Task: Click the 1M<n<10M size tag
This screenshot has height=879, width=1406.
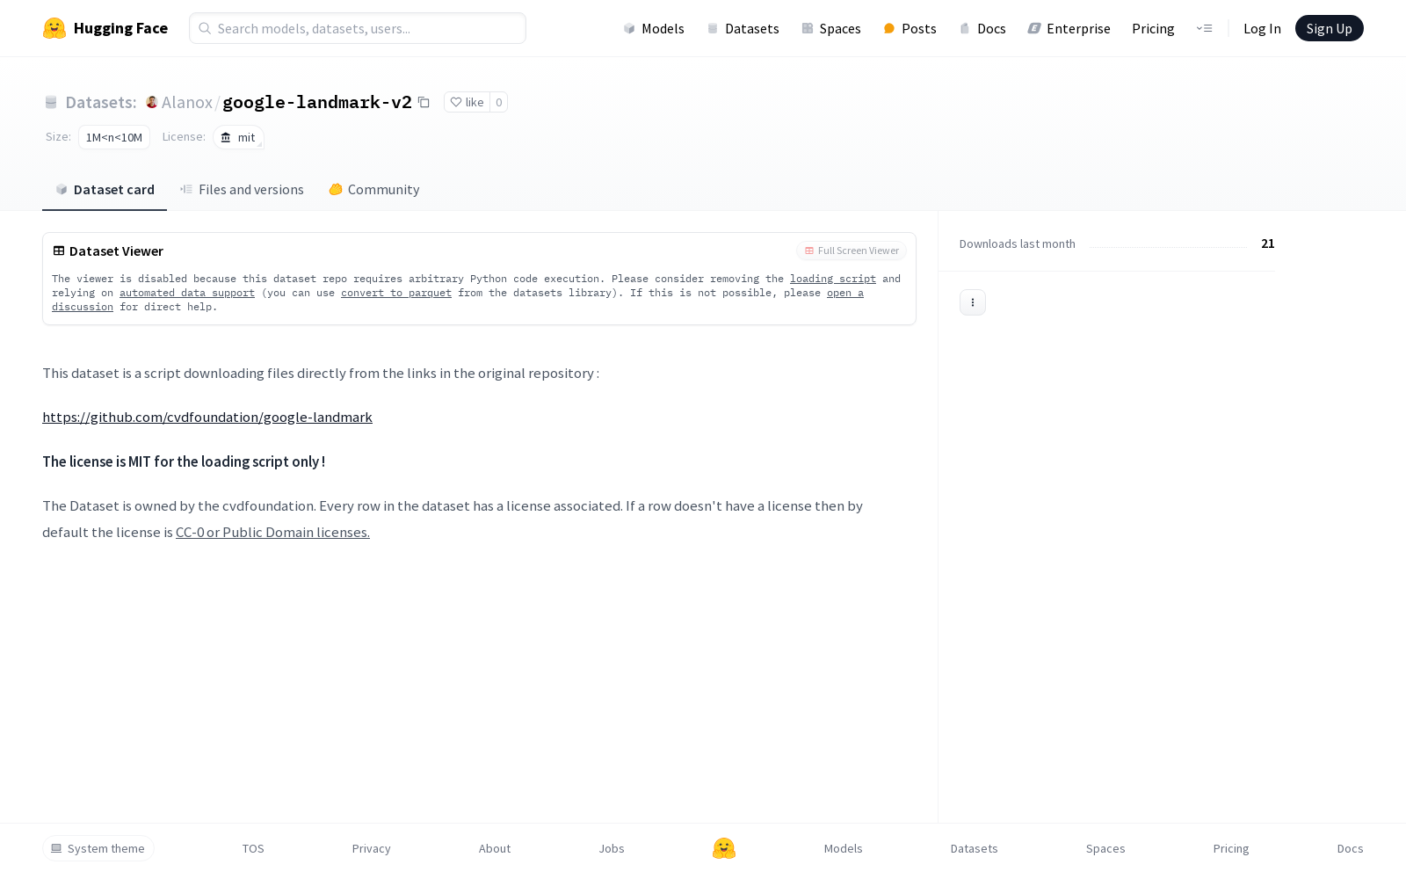Action: tap(114, 137)
